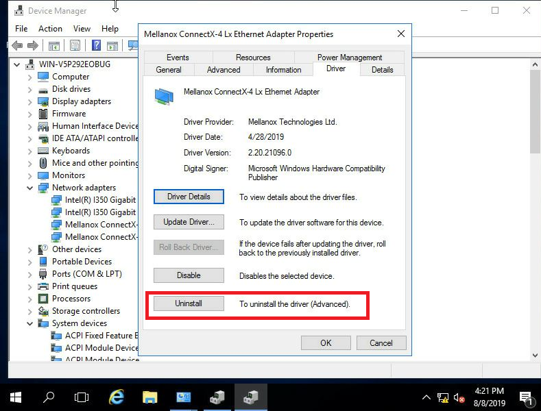541x411 pixels.
Task: Collapse the WIN-V5P292EOBUG root node
Action: click(16, 64)
